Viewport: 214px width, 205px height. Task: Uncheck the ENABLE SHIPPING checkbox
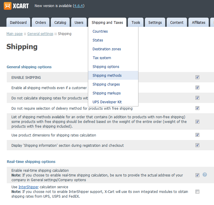(x=197, y=77)
